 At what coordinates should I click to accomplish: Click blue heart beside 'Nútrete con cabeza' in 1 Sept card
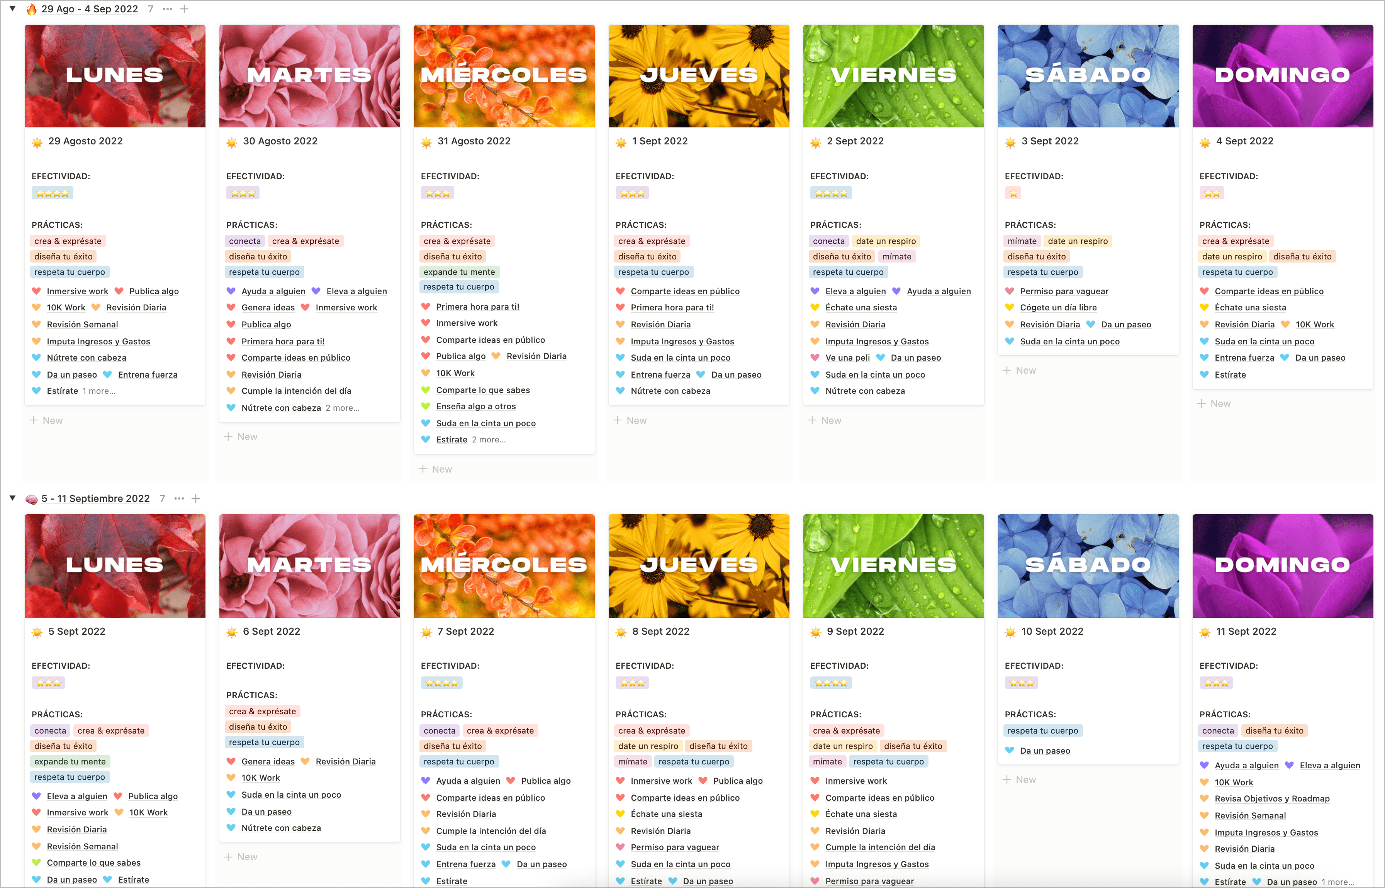coord(620,391)
